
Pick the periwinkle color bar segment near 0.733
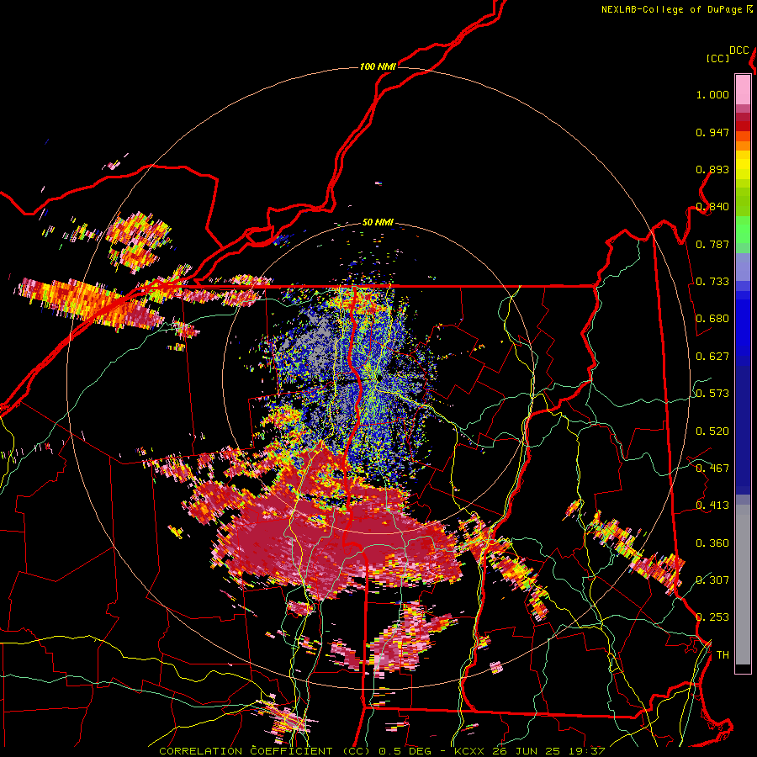(x=743, y=267)
